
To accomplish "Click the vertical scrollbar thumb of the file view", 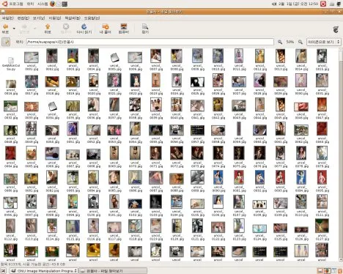I will coord(341,56).
